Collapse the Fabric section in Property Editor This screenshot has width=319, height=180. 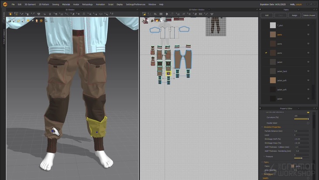coord(262,162)
